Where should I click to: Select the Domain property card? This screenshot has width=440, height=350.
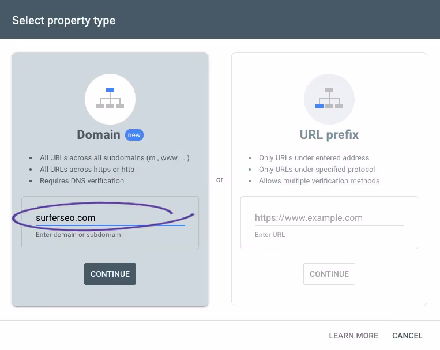[110, 180]
